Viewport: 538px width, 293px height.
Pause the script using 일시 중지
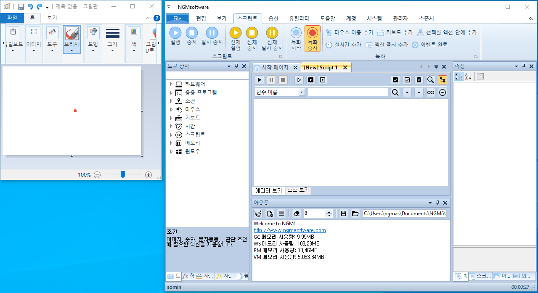212,36
